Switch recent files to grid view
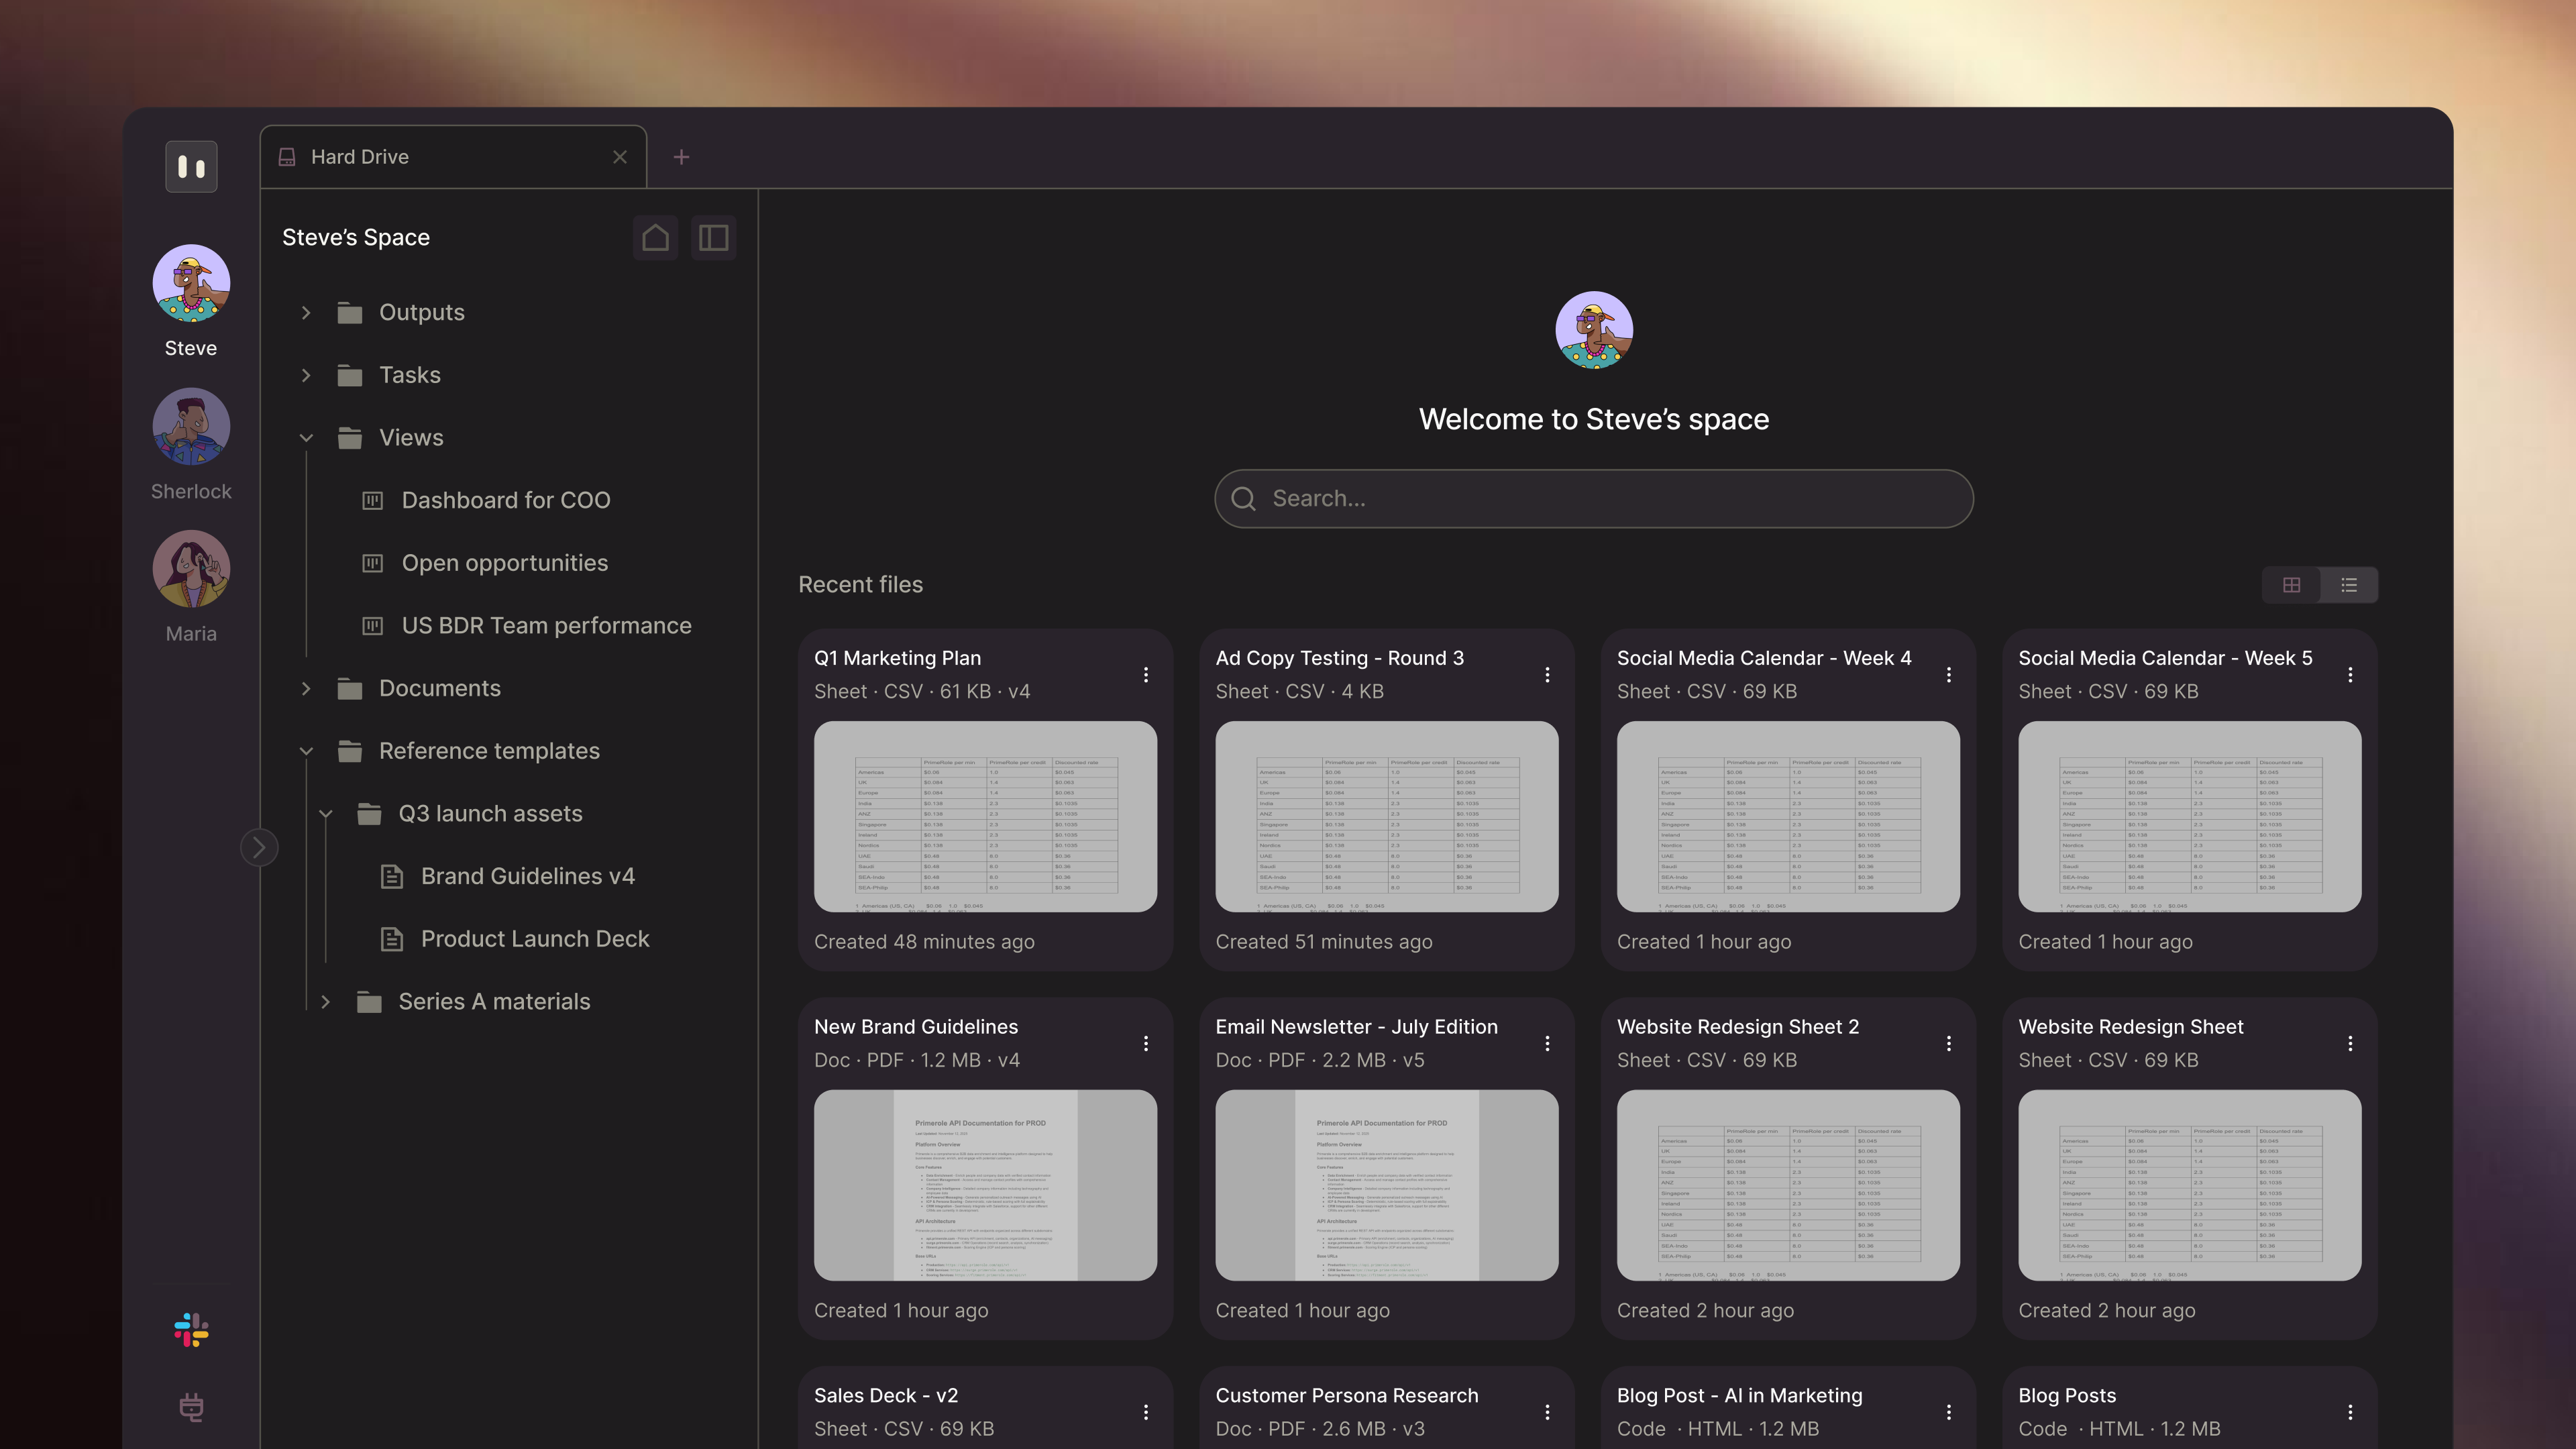2576x1449 pixels. tap(2291, 585)
